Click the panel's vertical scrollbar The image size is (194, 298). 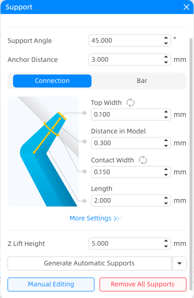click(x=191, y=164)
